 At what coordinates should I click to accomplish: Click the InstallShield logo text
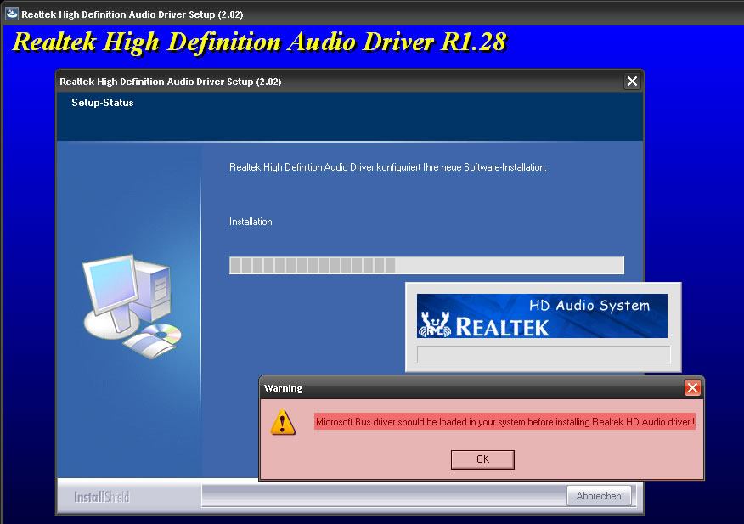[x=102, y=497]
